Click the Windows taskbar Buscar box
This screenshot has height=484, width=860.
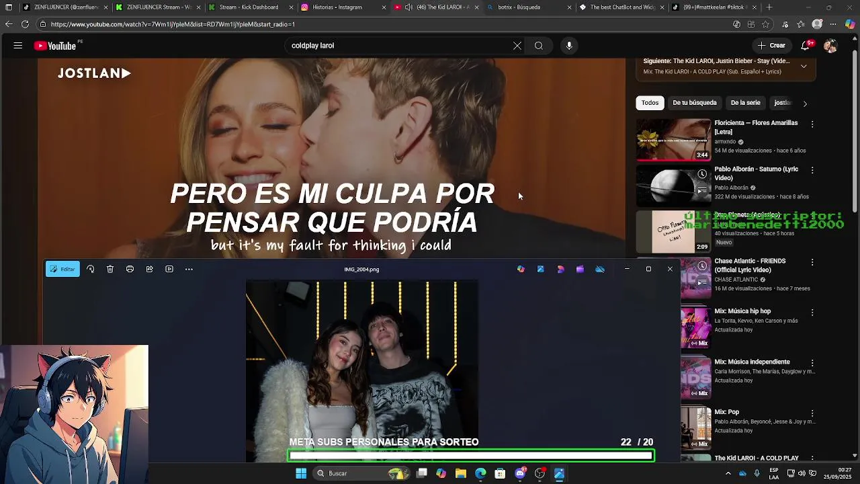coord(361,473)
